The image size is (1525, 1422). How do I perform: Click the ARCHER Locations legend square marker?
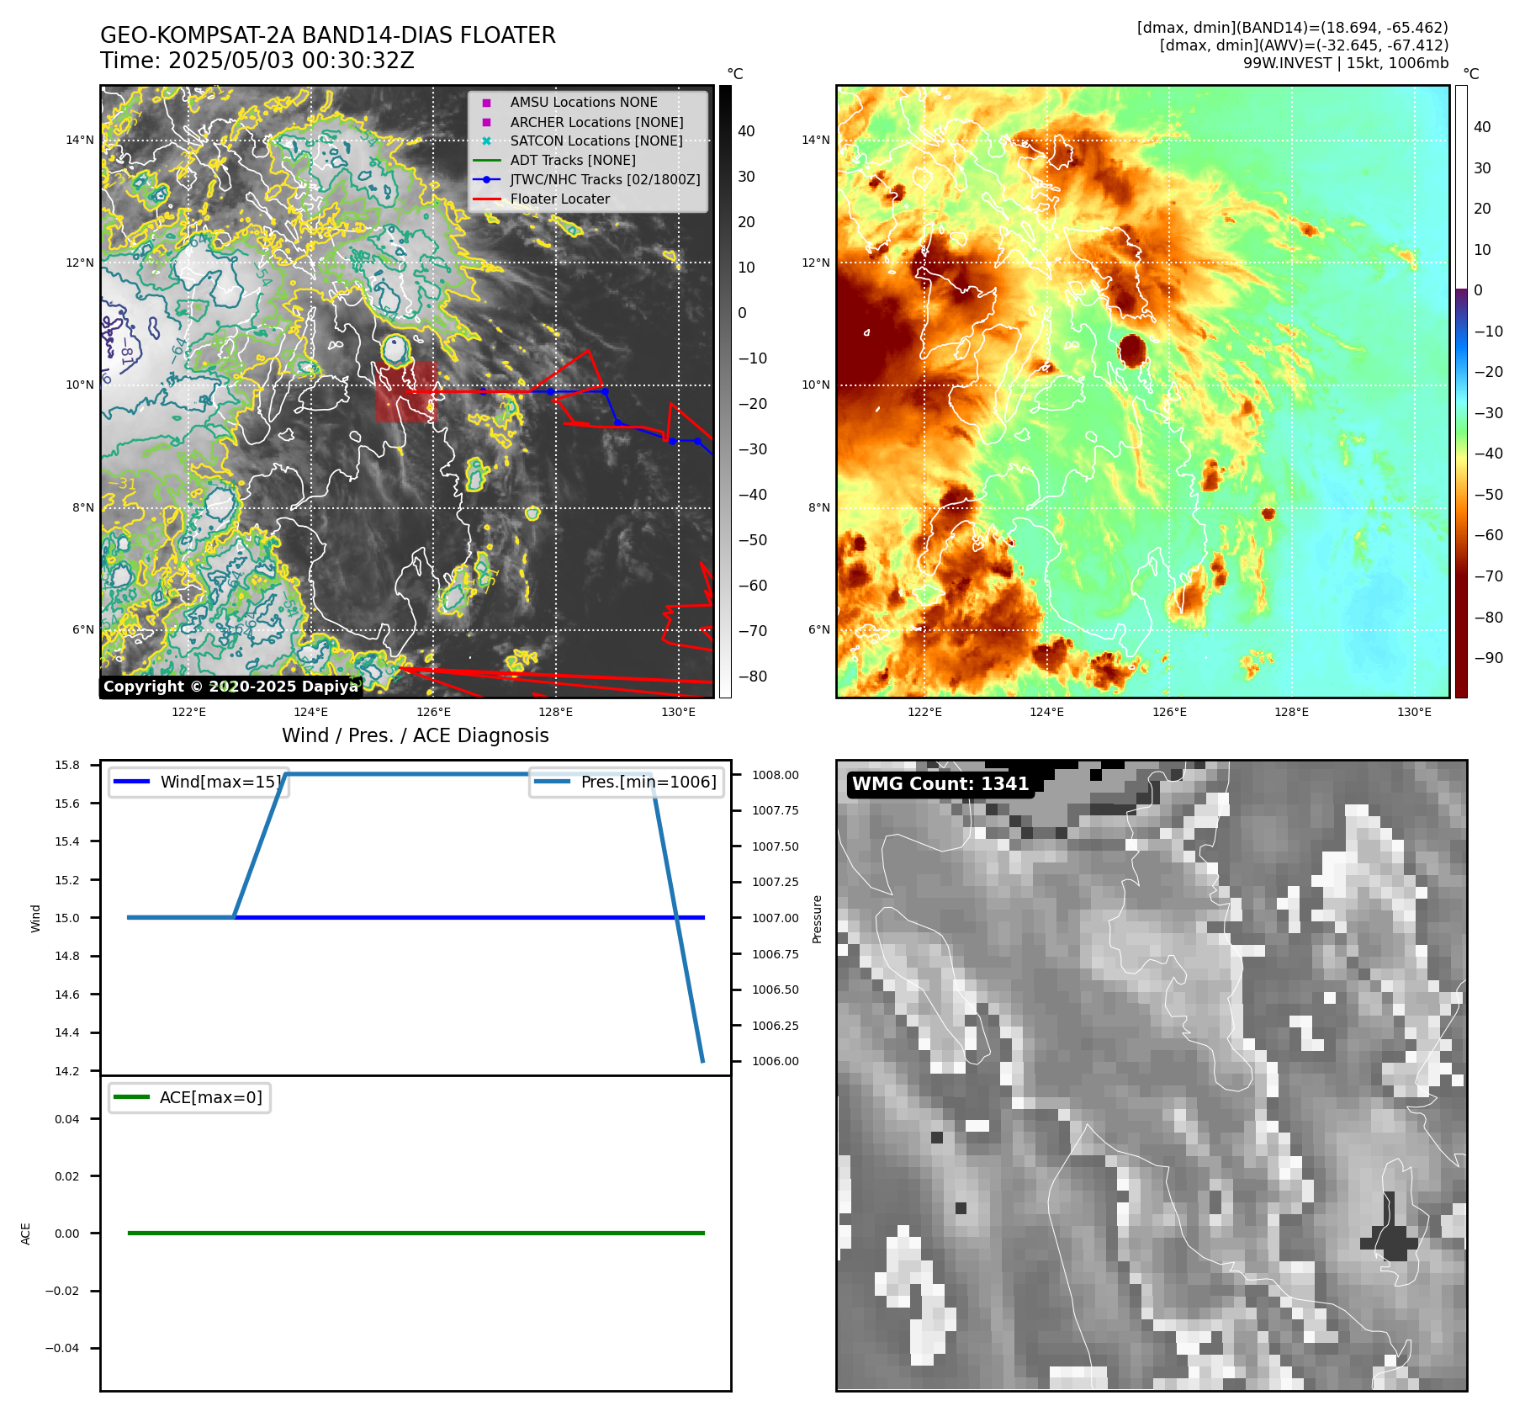click(486, 122)
